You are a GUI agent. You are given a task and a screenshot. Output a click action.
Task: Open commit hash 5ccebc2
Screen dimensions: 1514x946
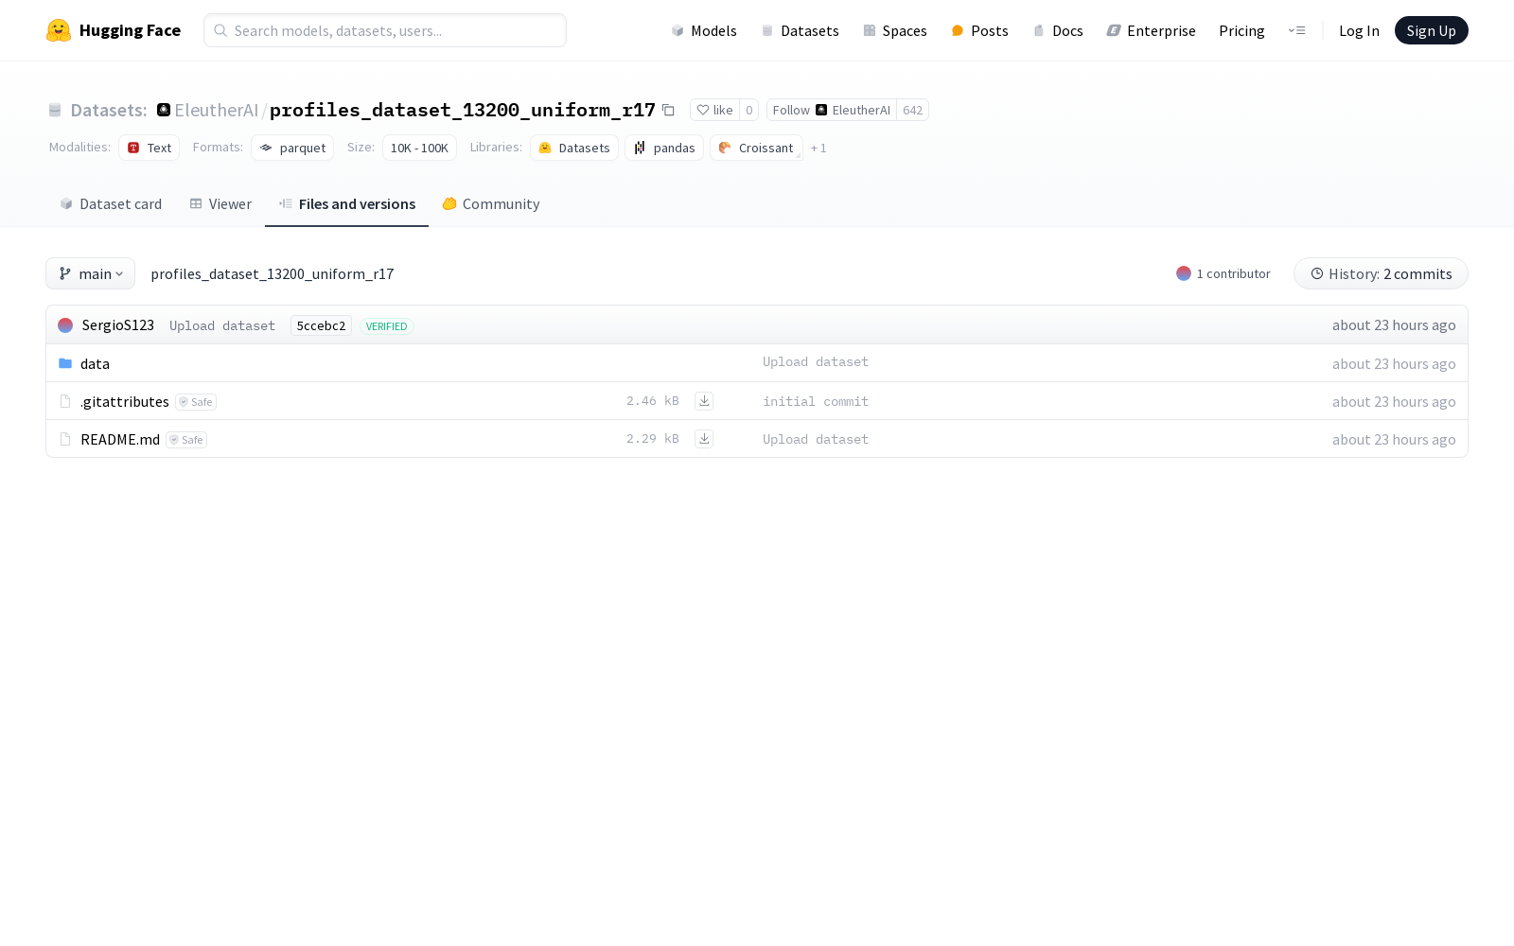(x=321, y=325)
